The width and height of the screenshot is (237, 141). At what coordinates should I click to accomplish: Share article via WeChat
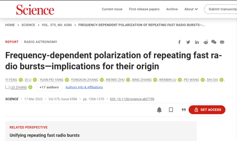214,42
